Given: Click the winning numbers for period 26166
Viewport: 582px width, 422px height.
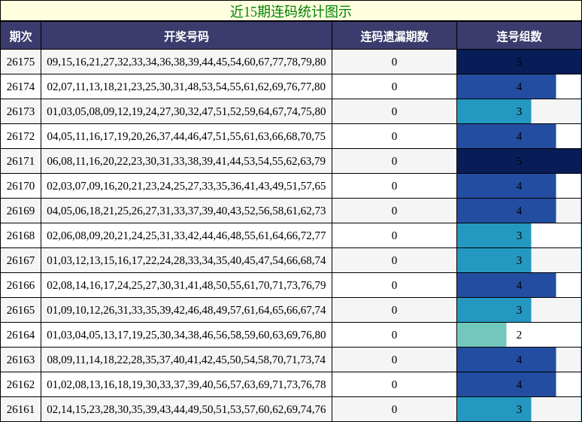Looking at the screenshot, I should pyautogui.click(x=186, y=285).
